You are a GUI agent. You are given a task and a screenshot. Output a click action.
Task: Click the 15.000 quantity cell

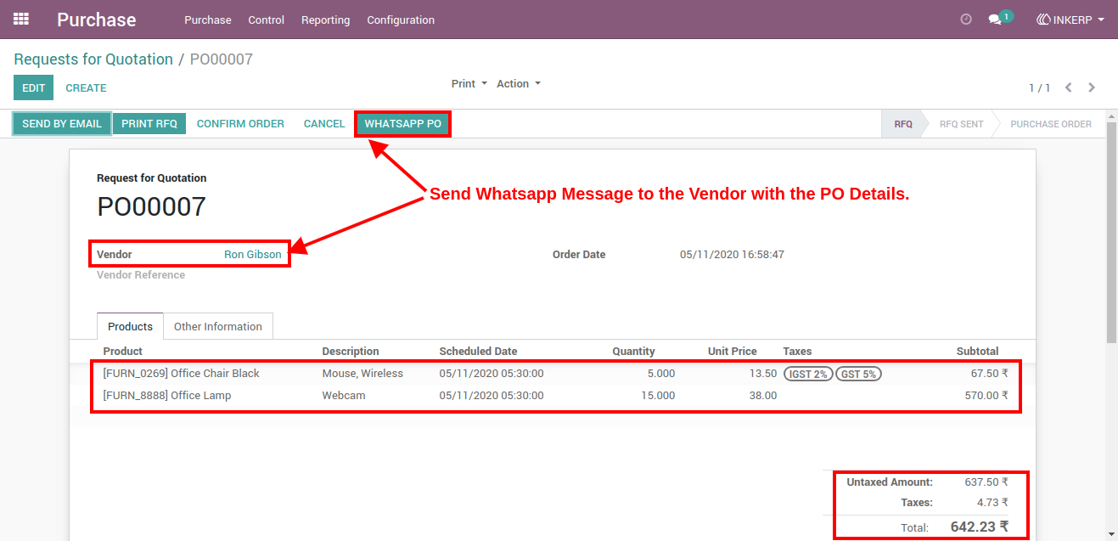pos(658,396)
